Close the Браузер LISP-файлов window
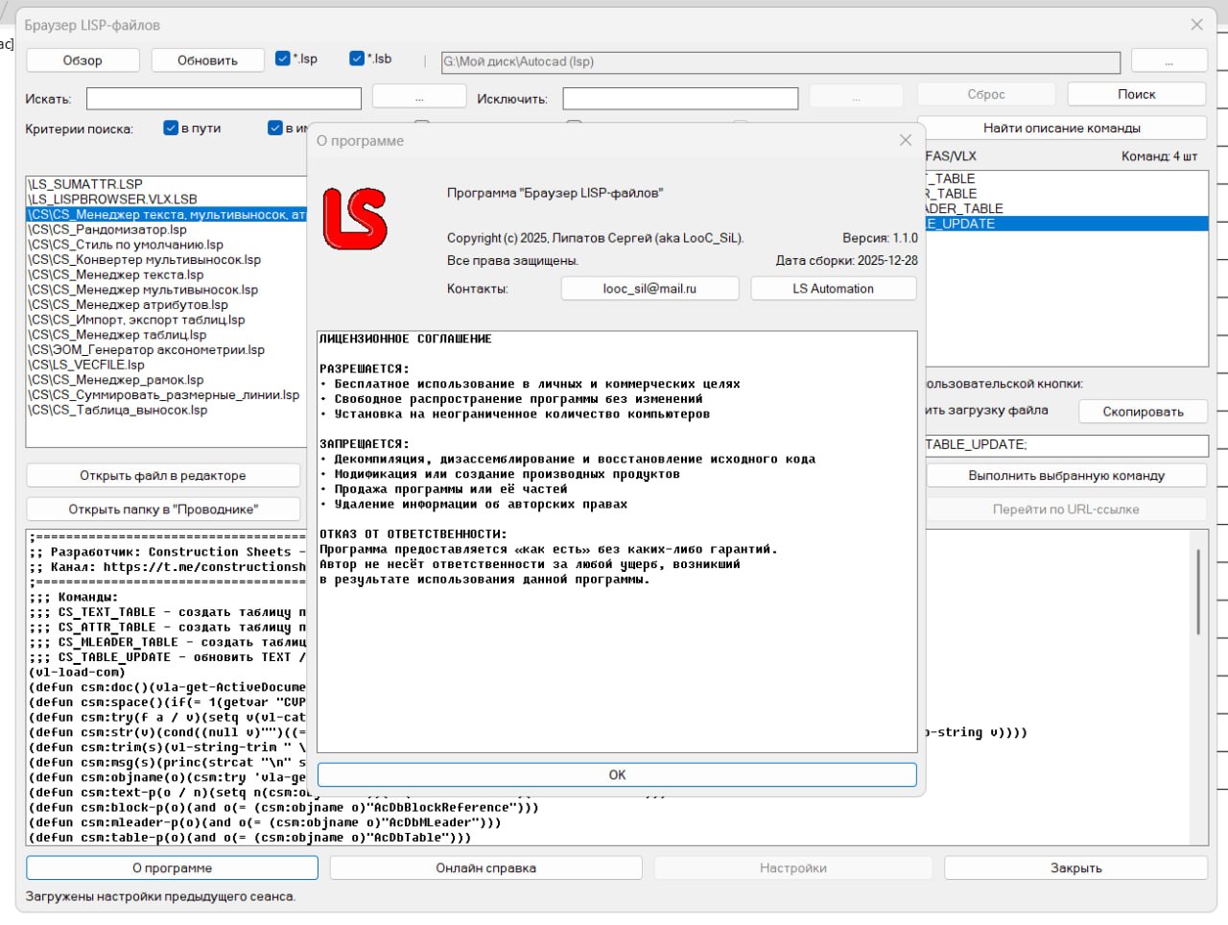The width and height of the screenshot is (1228, 925). [1196, 25]
